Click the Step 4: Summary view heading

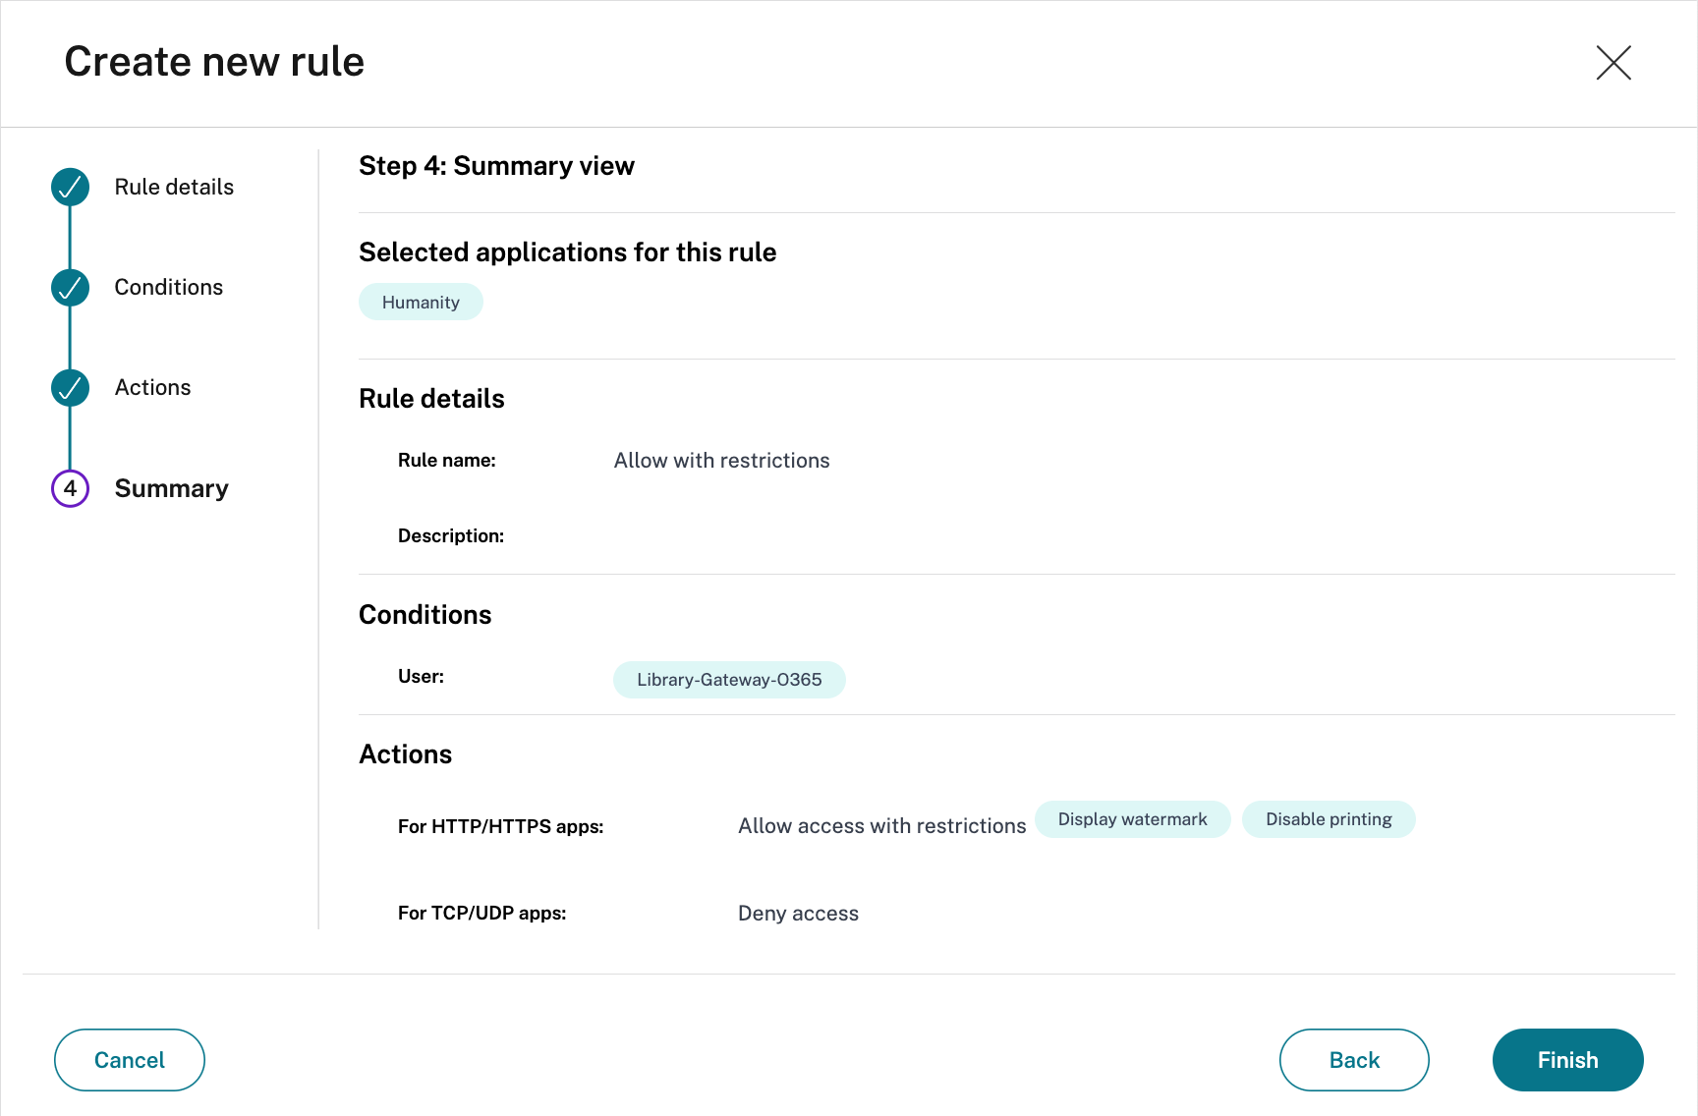[x=496, y=166]
